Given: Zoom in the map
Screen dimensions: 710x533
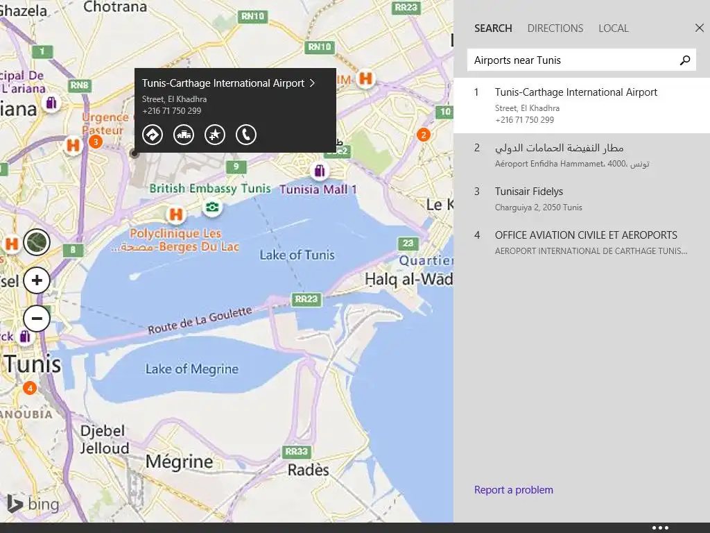Looking at the screenshot, I should click(37, 280).
